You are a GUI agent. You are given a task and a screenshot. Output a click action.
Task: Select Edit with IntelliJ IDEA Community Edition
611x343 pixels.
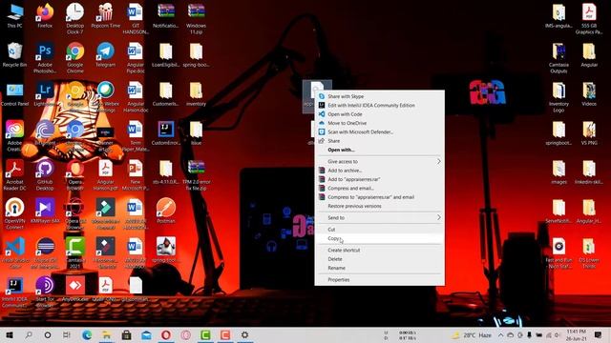pos(380,105)
